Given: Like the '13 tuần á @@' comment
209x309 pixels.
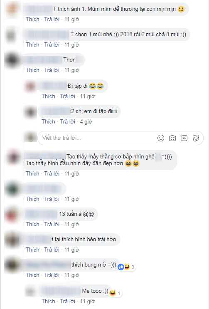Looking at the screenshot, I should coord(33,224).
